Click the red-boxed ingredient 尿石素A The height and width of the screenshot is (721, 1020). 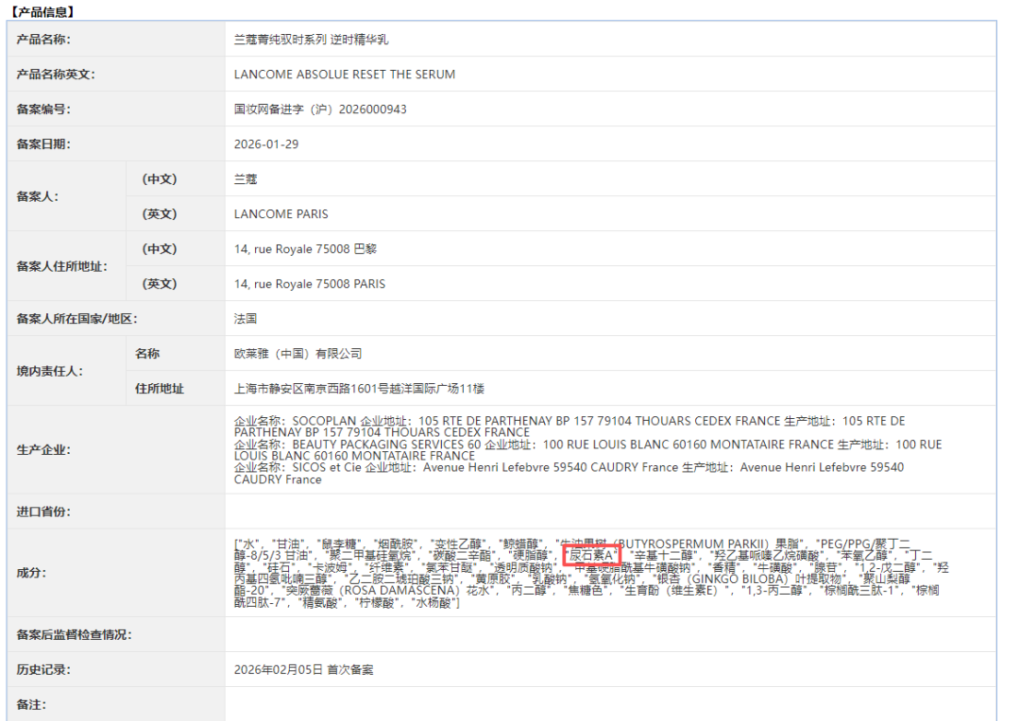[590, 556]
